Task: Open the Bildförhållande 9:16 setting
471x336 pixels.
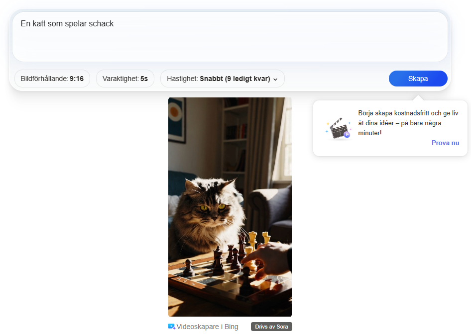Action: 52,78
